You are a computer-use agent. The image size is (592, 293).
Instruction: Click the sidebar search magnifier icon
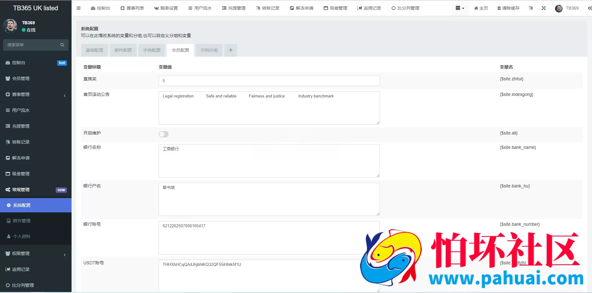(62, 45)
